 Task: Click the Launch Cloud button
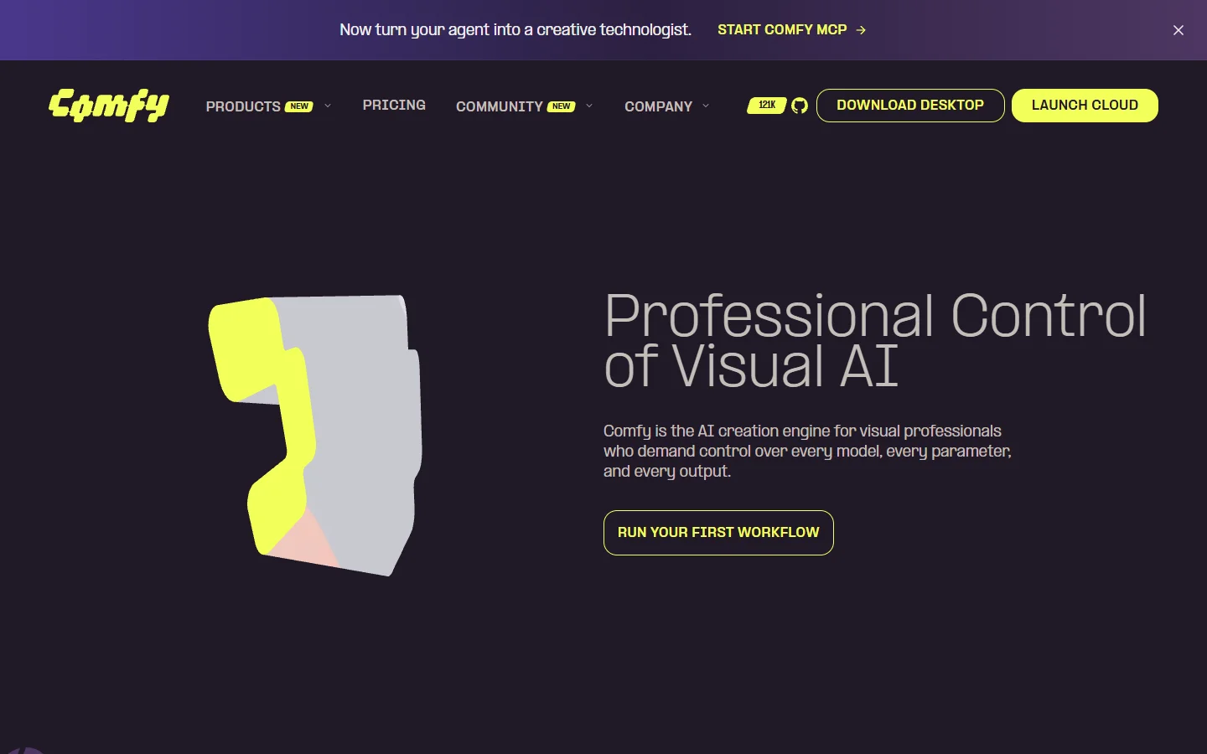coord(1085,106)
